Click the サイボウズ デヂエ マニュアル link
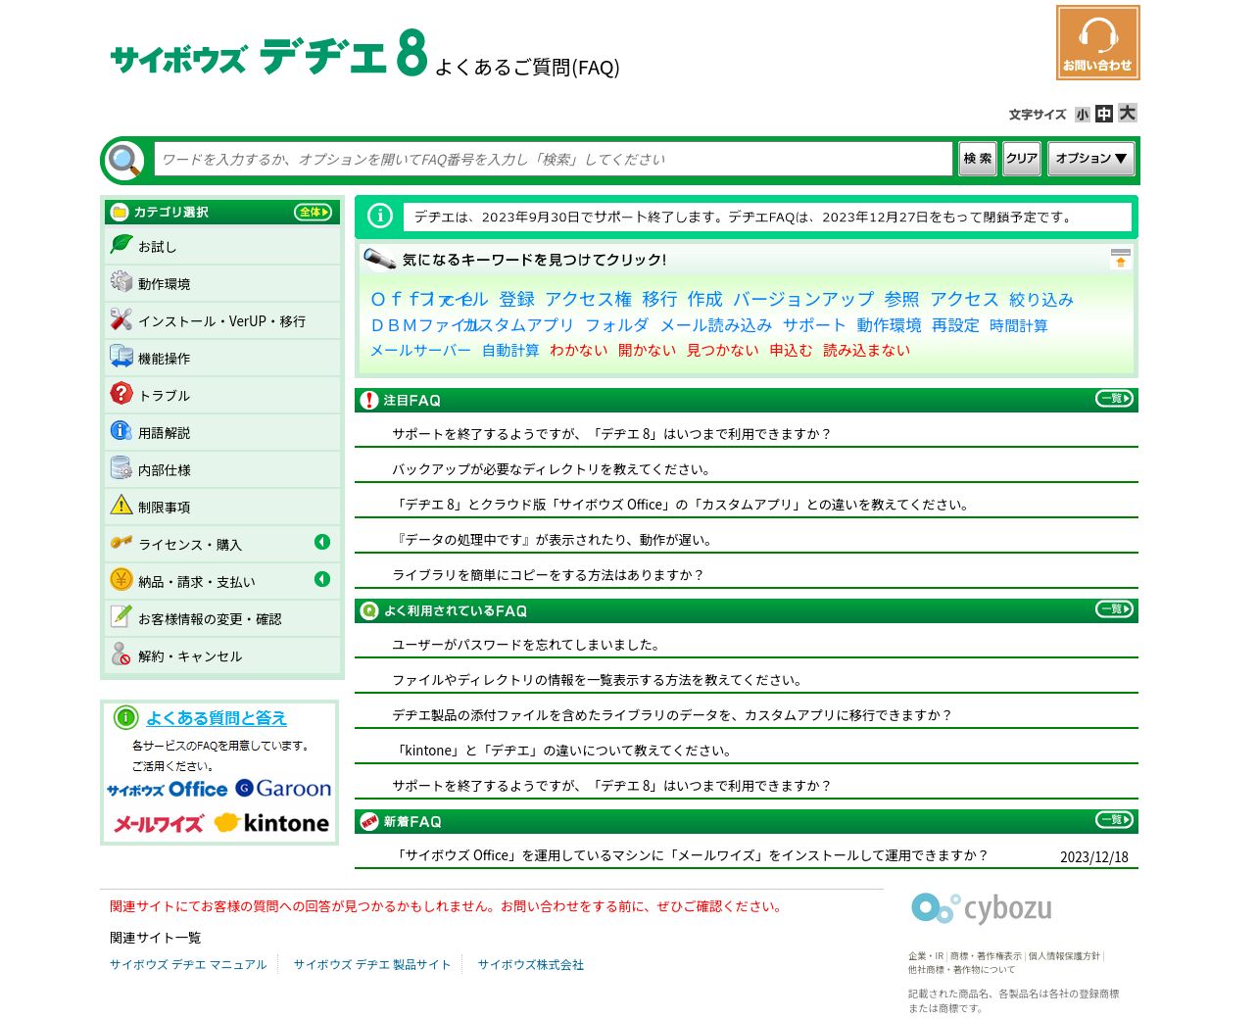 (x=188, y=965)
